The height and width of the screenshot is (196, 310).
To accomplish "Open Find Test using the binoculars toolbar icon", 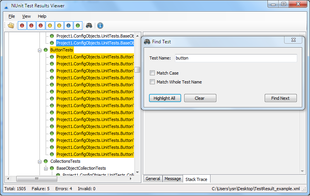I will pos(89,26).
